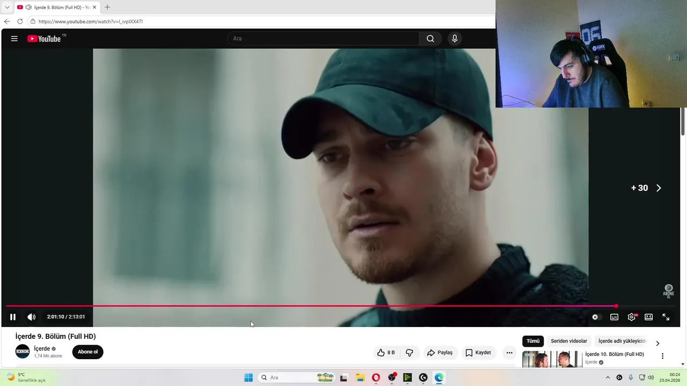Open the İçerde channel avatar

coord(23,352)
